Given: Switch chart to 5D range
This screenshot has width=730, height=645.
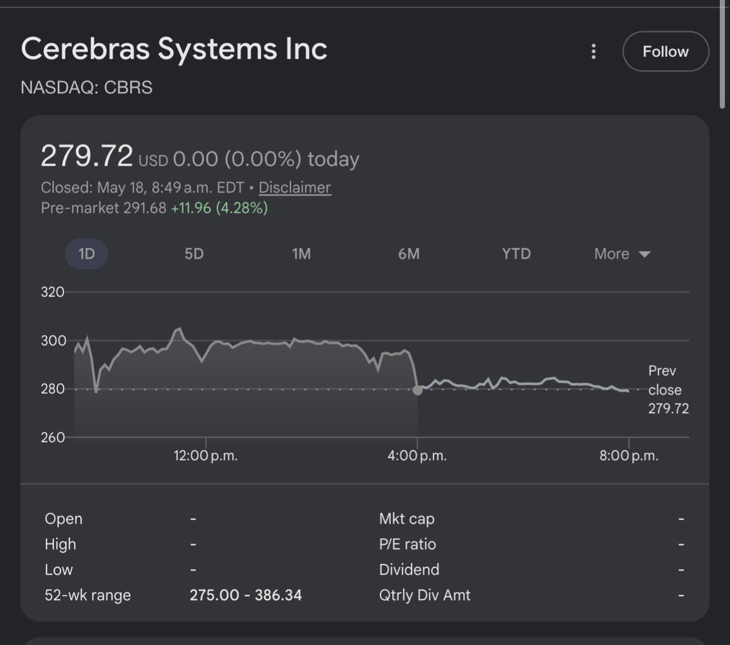Looking at the screenshot, I should click(x=194, y=254).
